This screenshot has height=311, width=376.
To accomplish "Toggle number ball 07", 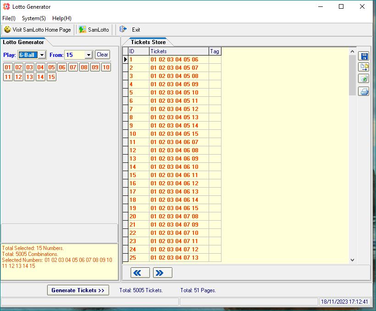I will tap(73, 67).
